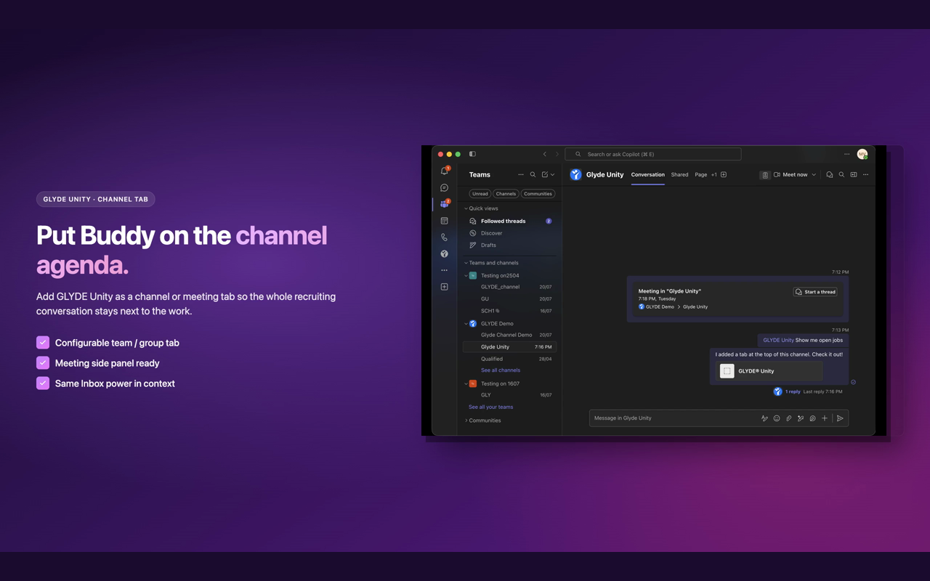Click the Search or ask Copilot field
The width and height of the screenshot is (930, 581).
(653, 154)
